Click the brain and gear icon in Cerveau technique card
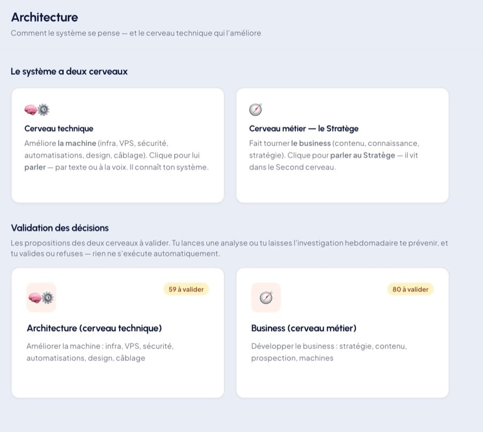 [37, 110]
